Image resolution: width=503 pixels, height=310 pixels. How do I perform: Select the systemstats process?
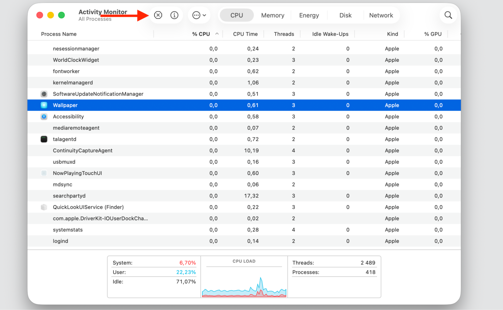pos(244,230)
